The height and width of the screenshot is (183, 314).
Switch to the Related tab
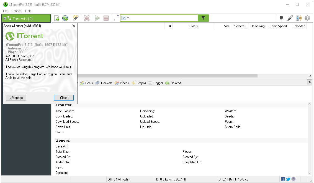[x=173, y=83]
